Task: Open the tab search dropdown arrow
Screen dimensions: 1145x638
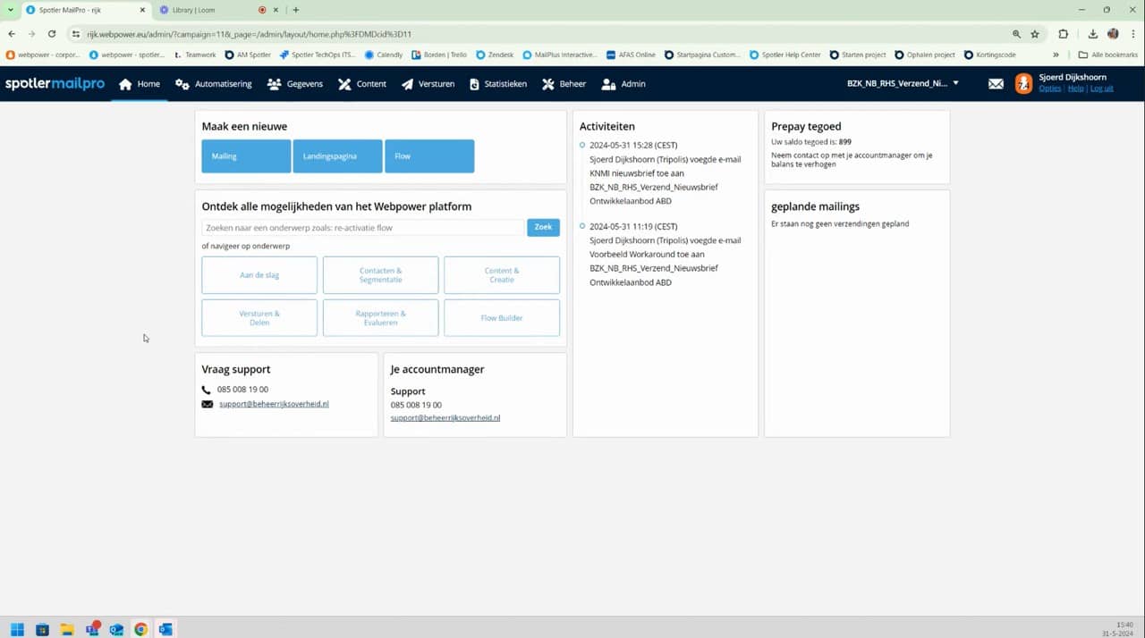Action: 11,10
